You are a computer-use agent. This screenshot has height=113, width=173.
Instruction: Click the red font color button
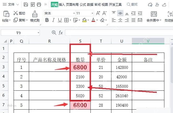coord(93,20)
